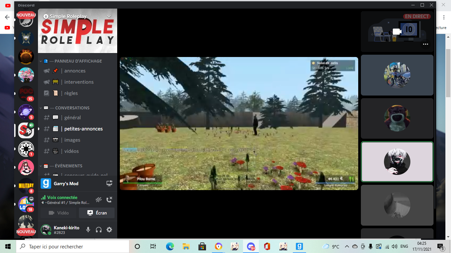Deafen audio with the headphones icon
This screenshot has width=451, height=253.
click(x=99, y=230)
